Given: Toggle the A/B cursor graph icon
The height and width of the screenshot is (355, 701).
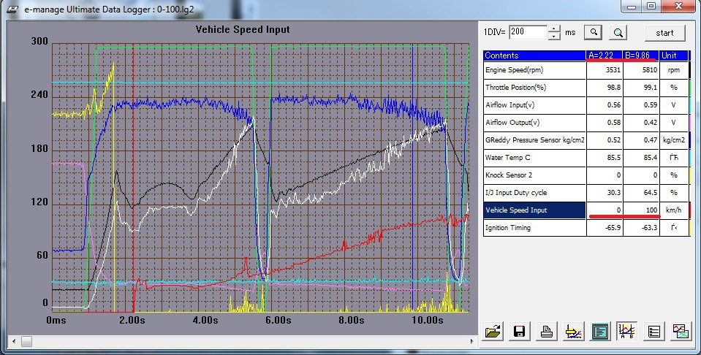Looking at the screenshot, I should (x=626, y=332).
